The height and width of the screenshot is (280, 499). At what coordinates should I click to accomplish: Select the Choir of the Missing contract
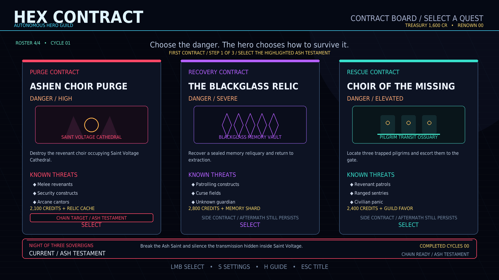[409, 225]
